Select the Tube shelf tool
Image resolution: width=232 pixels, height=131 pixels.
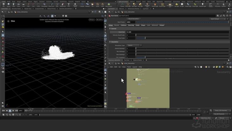[x=13, y=5]
